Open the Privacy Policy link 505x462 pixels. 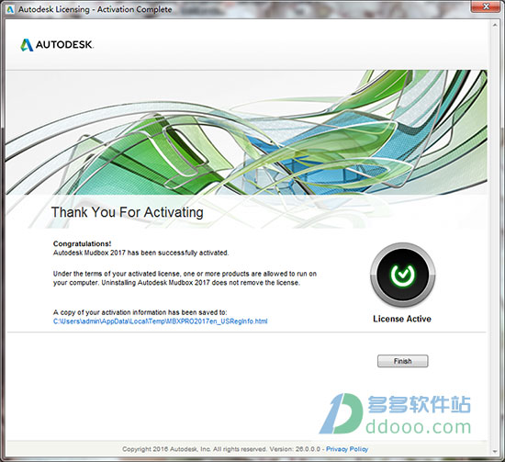(x=347, y=449)
